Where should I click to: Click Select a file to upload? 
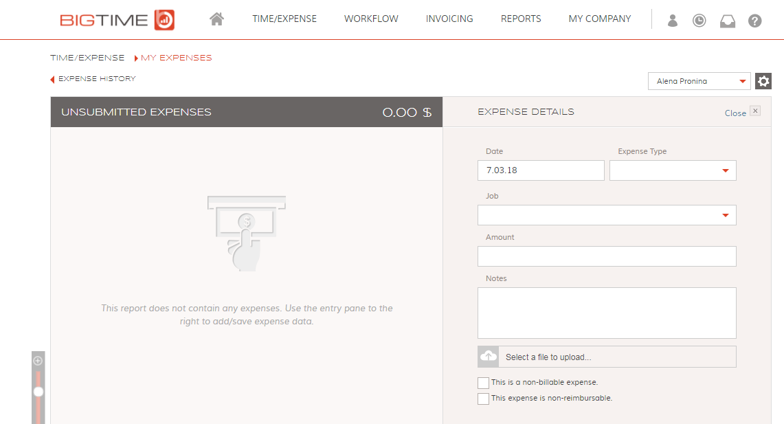click(x=607, y=357)
